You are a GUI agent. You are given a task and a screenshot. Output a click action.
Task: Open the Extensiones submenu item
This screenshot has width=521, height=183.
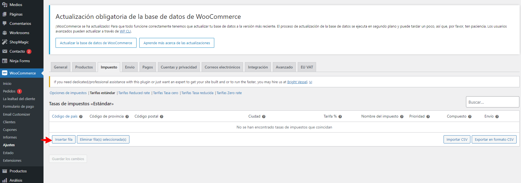tap(12, 161)
